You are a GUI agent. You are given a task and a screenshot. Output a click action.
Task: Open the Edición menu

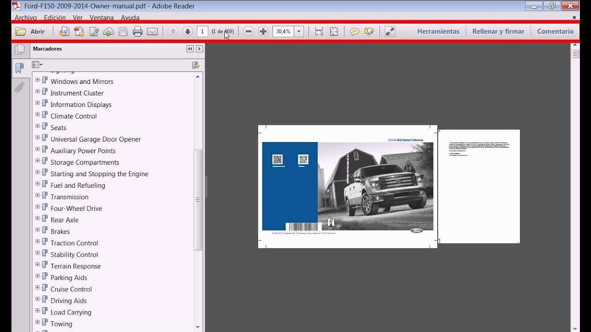click(55, 18)
